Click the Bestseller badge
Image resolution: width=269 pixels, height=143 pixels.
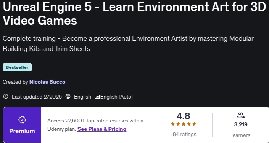17,67
